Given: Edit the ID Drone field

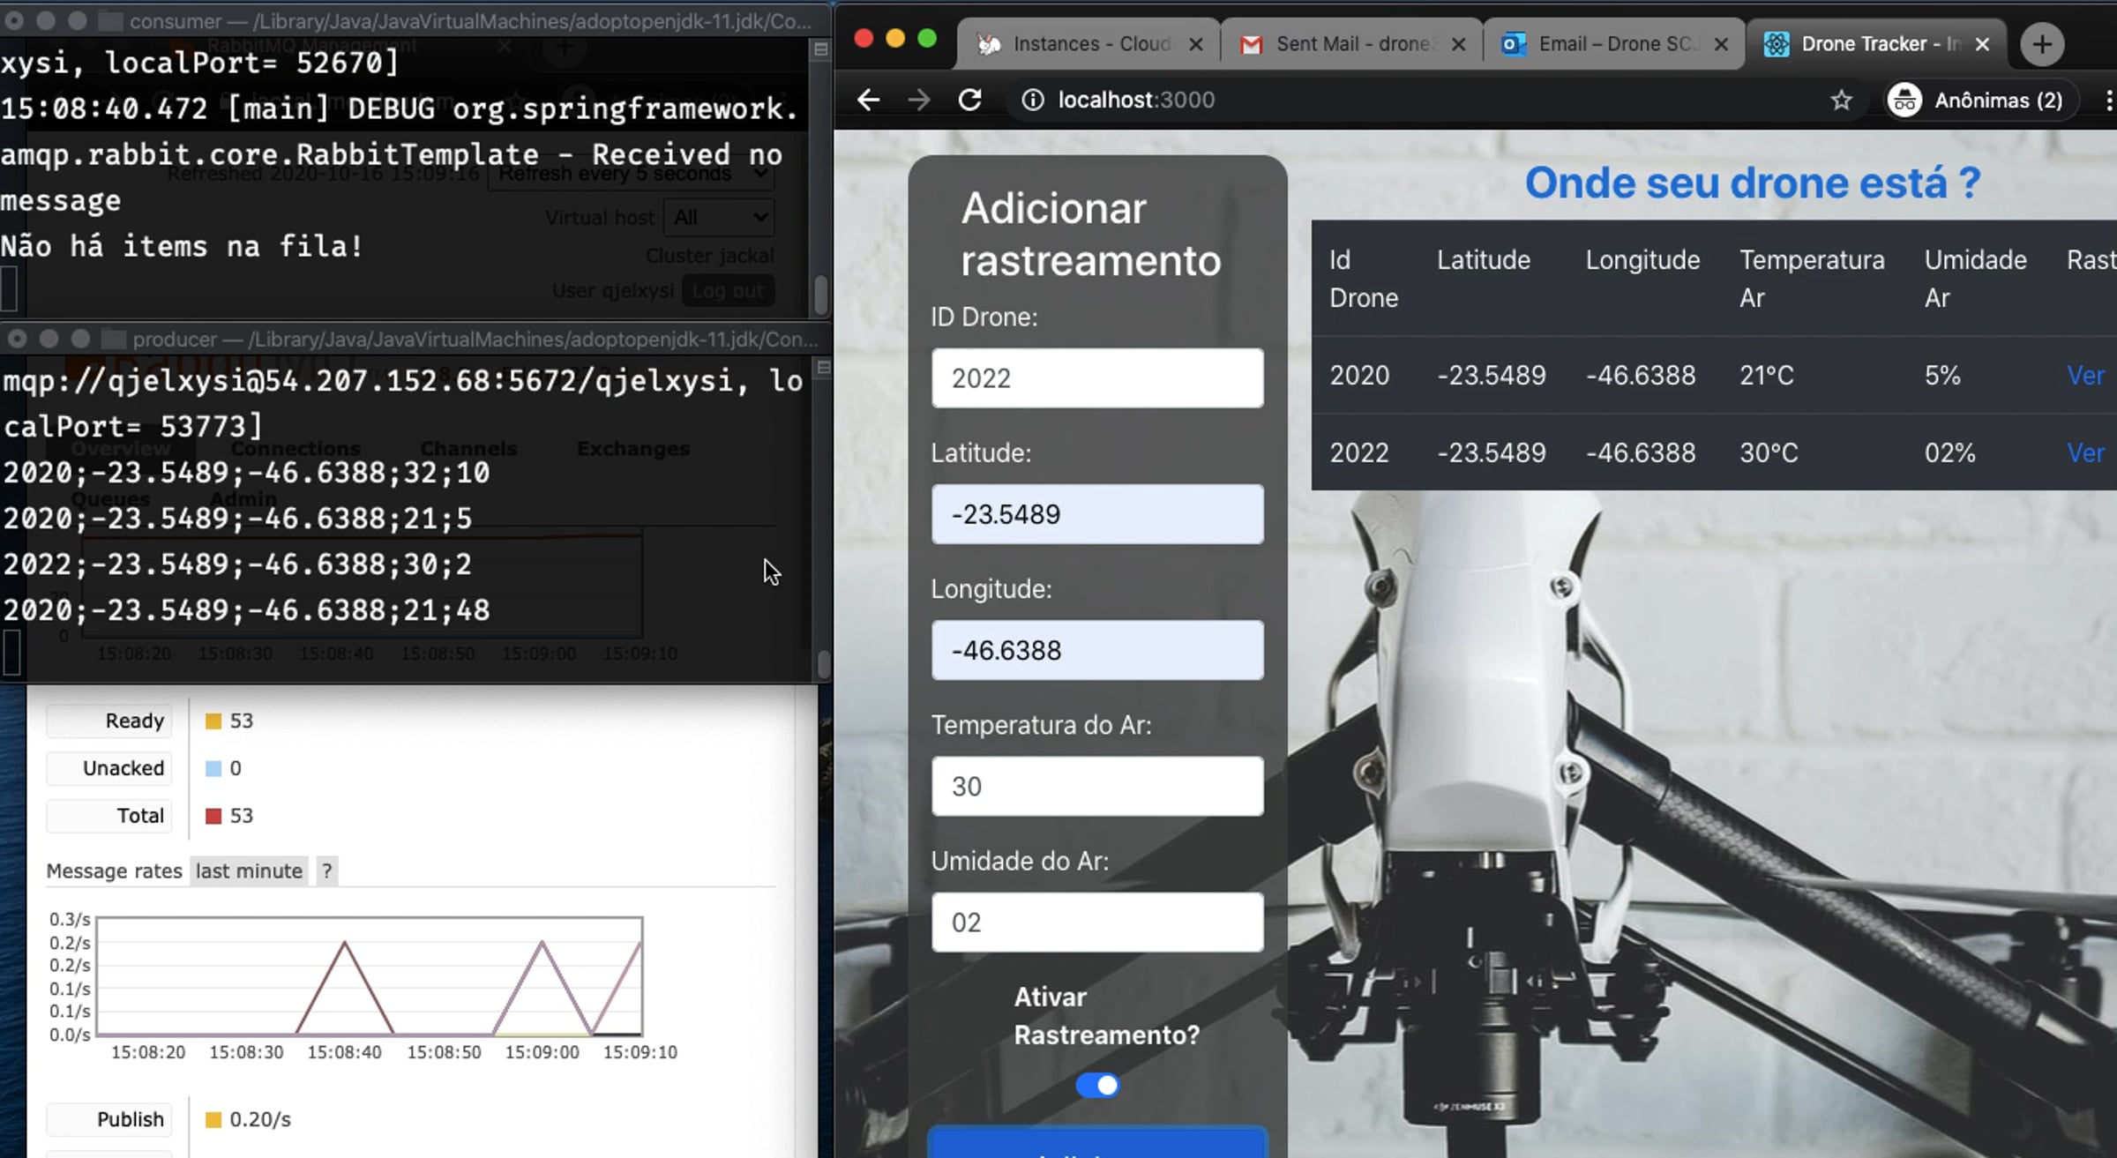Looking at the screenshot, I should point(1097,378).
